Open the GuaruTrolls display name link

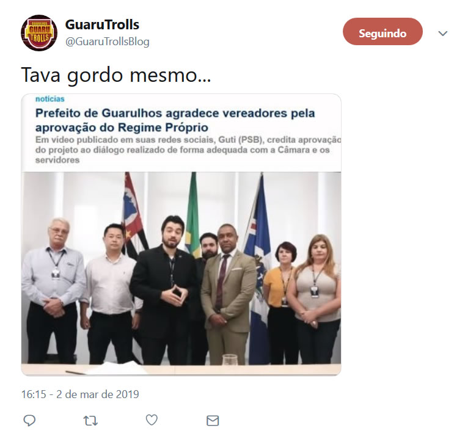click(102, 24)
